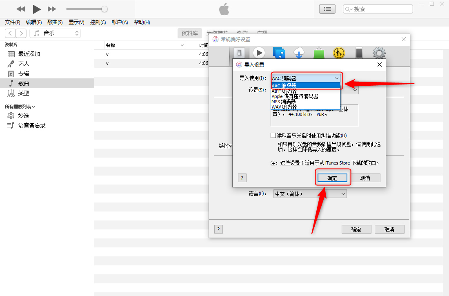Click the 专辑 album icon

pos(11,73)
